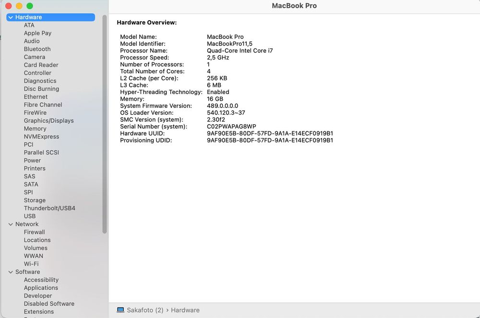Open Bluetooth hardware info
The image size is (480, 318).
coord(37,49)
